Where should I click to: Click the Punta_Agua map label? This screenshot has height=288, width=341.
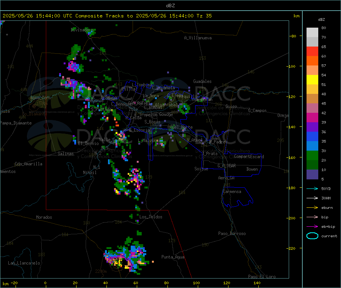point(173,257)
